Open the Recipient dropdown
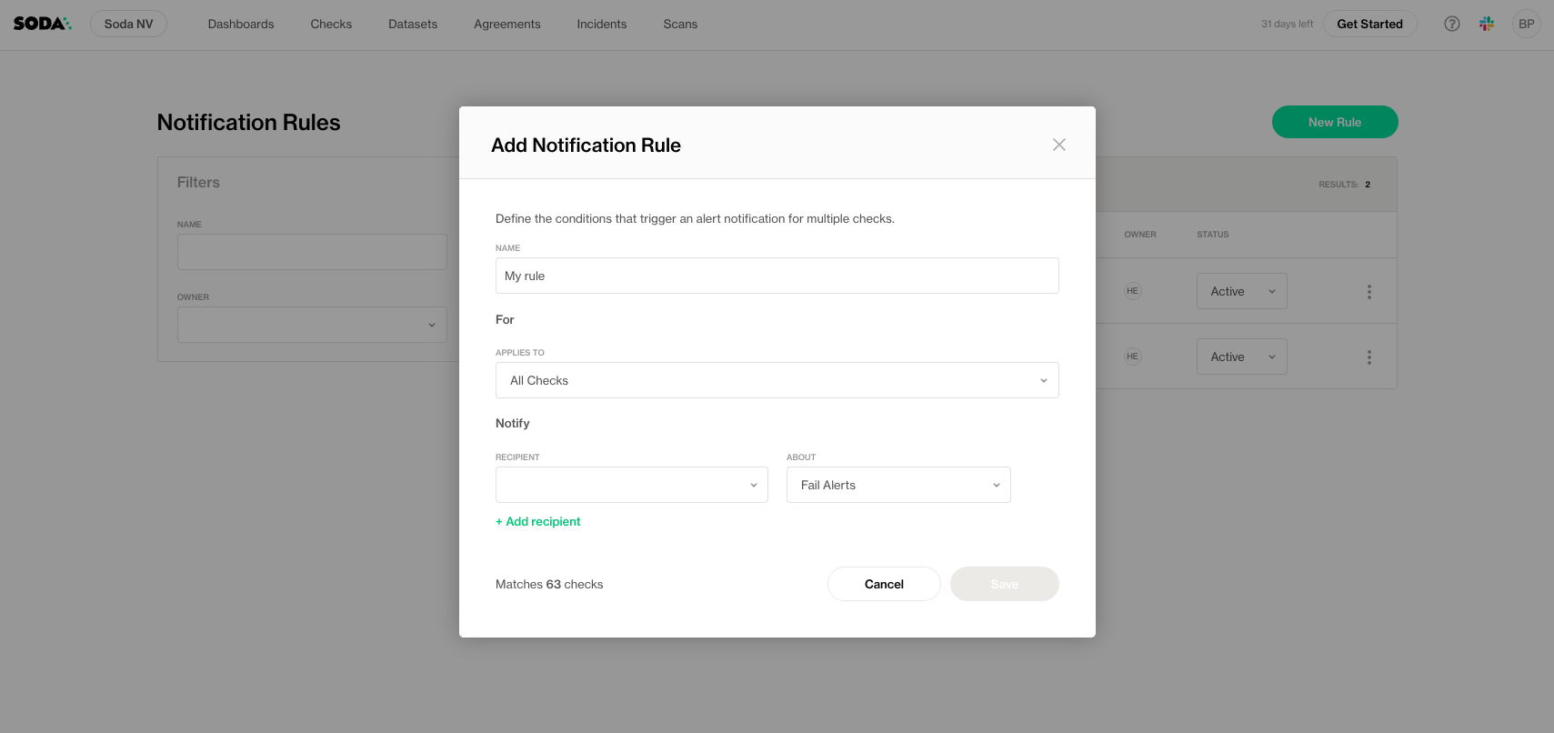The height and width of the screenshot is (733, 1554). pyautogui.click(x=631, y=485)
